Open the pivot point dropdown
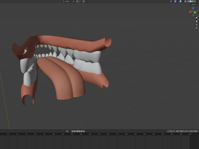199x149 pixels. [74, 1]
